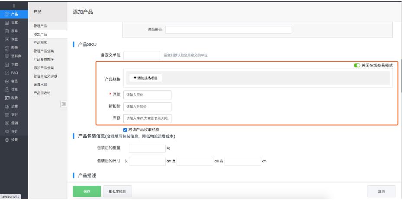This screenshot has height=200, width=402.
Task: Click the 添加规格项目 button
Action: point(145,78)
